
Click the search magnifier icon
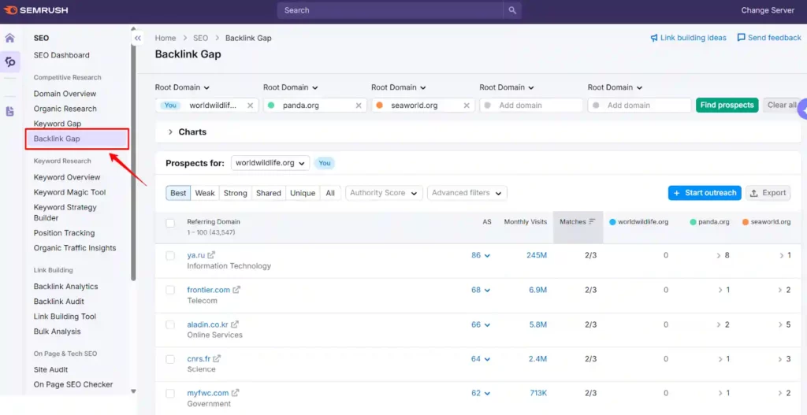(x=512, y=10)
